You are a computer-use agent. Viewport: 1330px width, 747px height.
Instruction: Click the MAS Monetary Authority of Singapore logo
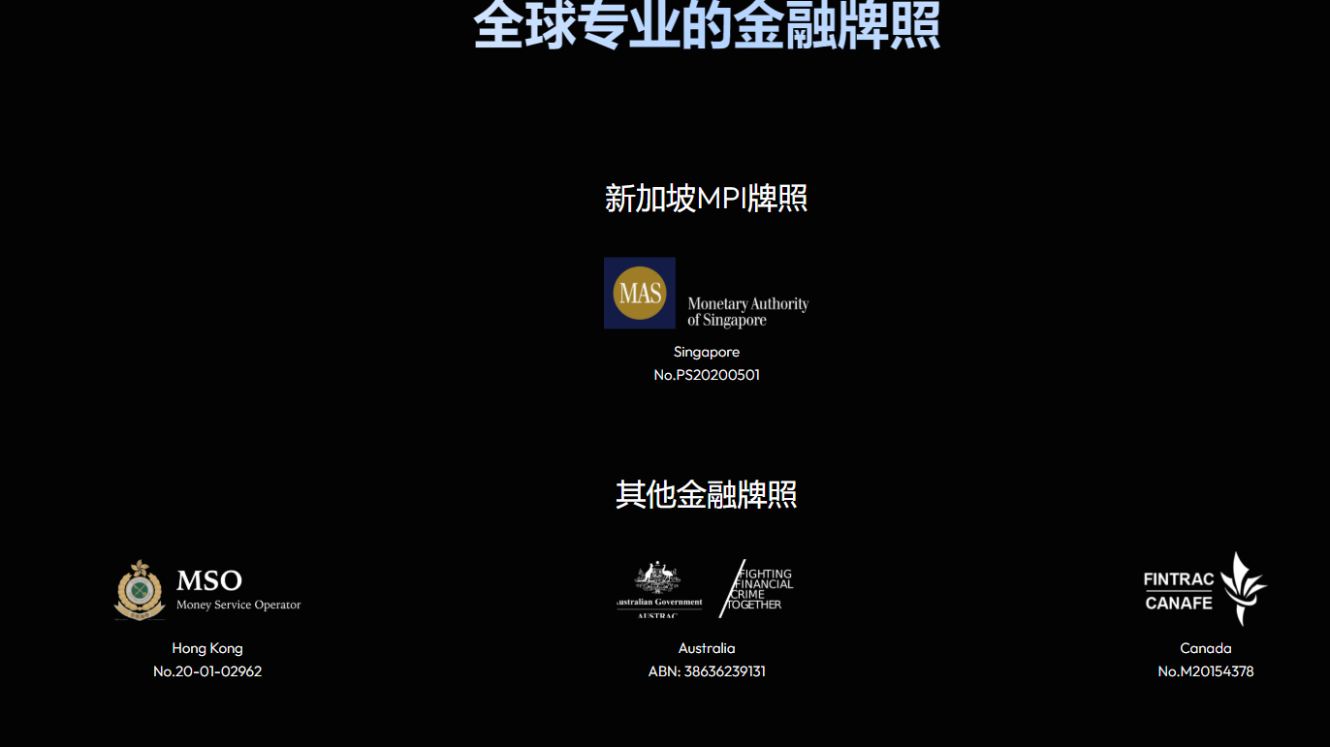pyautogui.click(x=707, y=294)
